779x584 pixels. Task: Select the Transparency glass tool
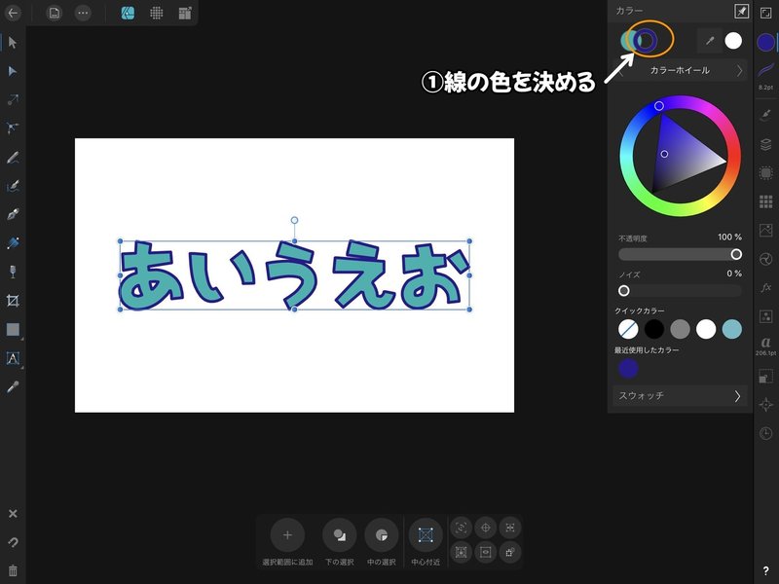tap(13, 272)
